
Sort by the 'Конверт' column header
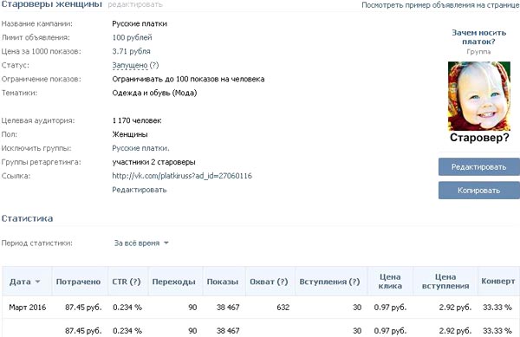click(x=498, y=282)
